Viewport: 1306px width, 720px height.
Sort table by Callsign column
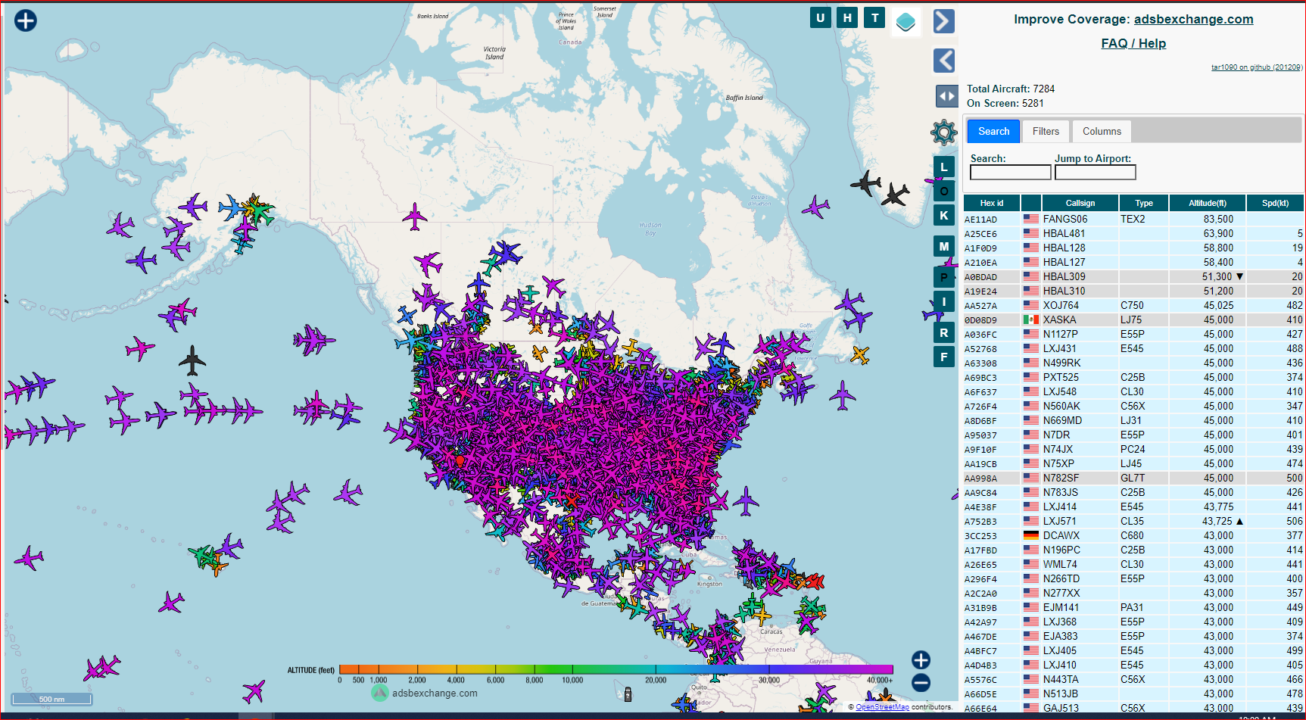pyautogui.click(x=1080, y=203)
